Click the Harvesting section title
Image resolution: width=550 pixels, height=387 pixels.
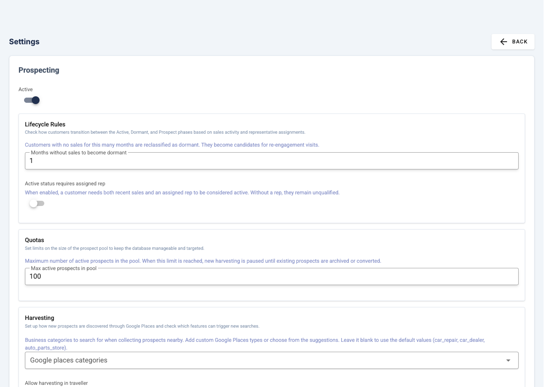click(x=40, y=318)
